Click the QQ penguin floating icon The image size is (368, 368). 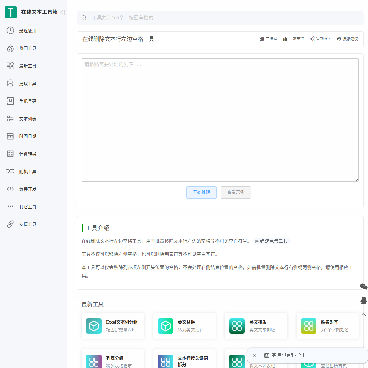coord(364,301)
